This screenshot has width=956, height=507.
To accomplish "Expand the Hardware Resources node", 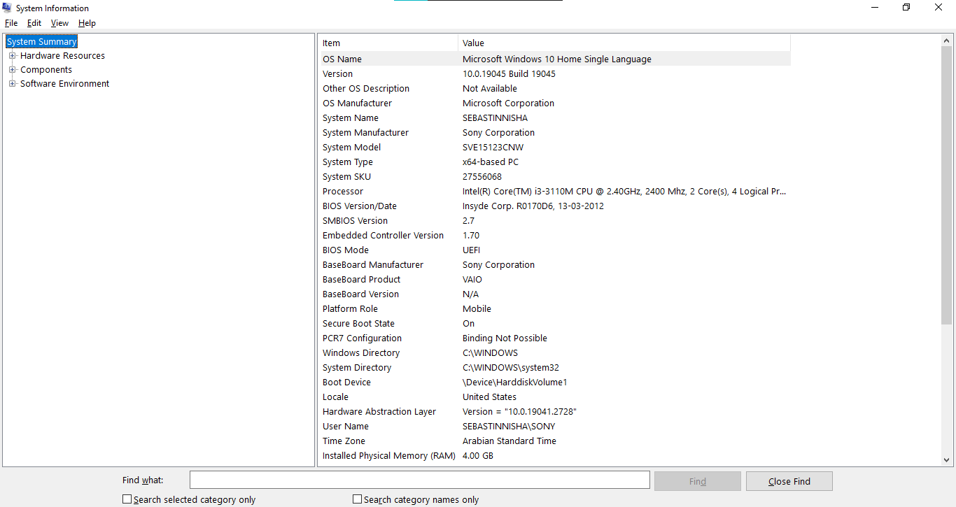I will [12, 55].
